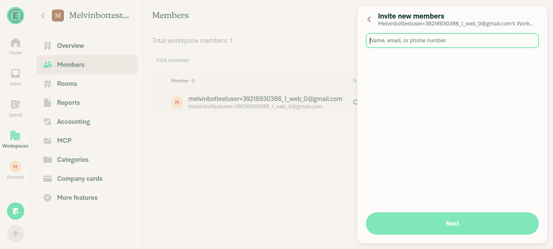Click the Overview building icon
Screen dimensions: 553x249
(48, 46)
